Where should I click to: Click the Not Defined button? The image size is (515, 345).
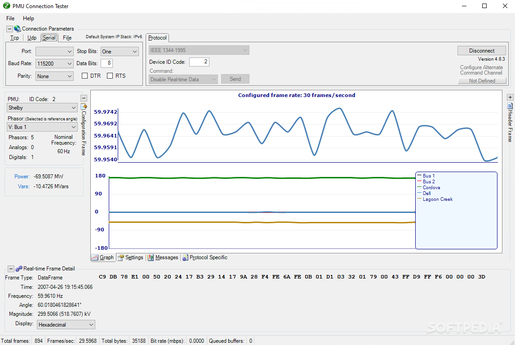point(482,81)
